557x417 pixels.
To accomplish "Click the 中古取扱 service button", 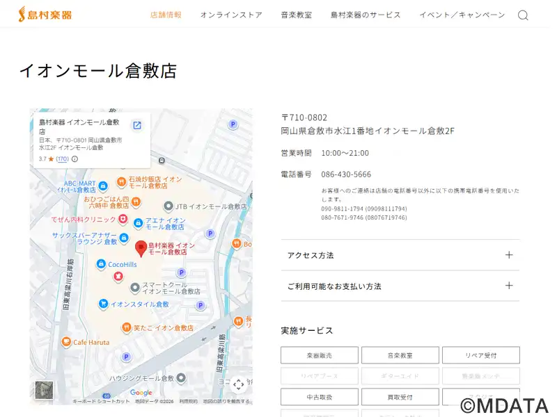I will [320, 397].
